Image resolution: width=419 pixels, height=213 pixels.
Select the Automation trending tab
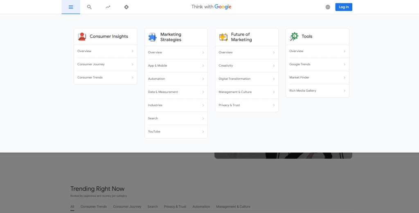click(201, 206)
